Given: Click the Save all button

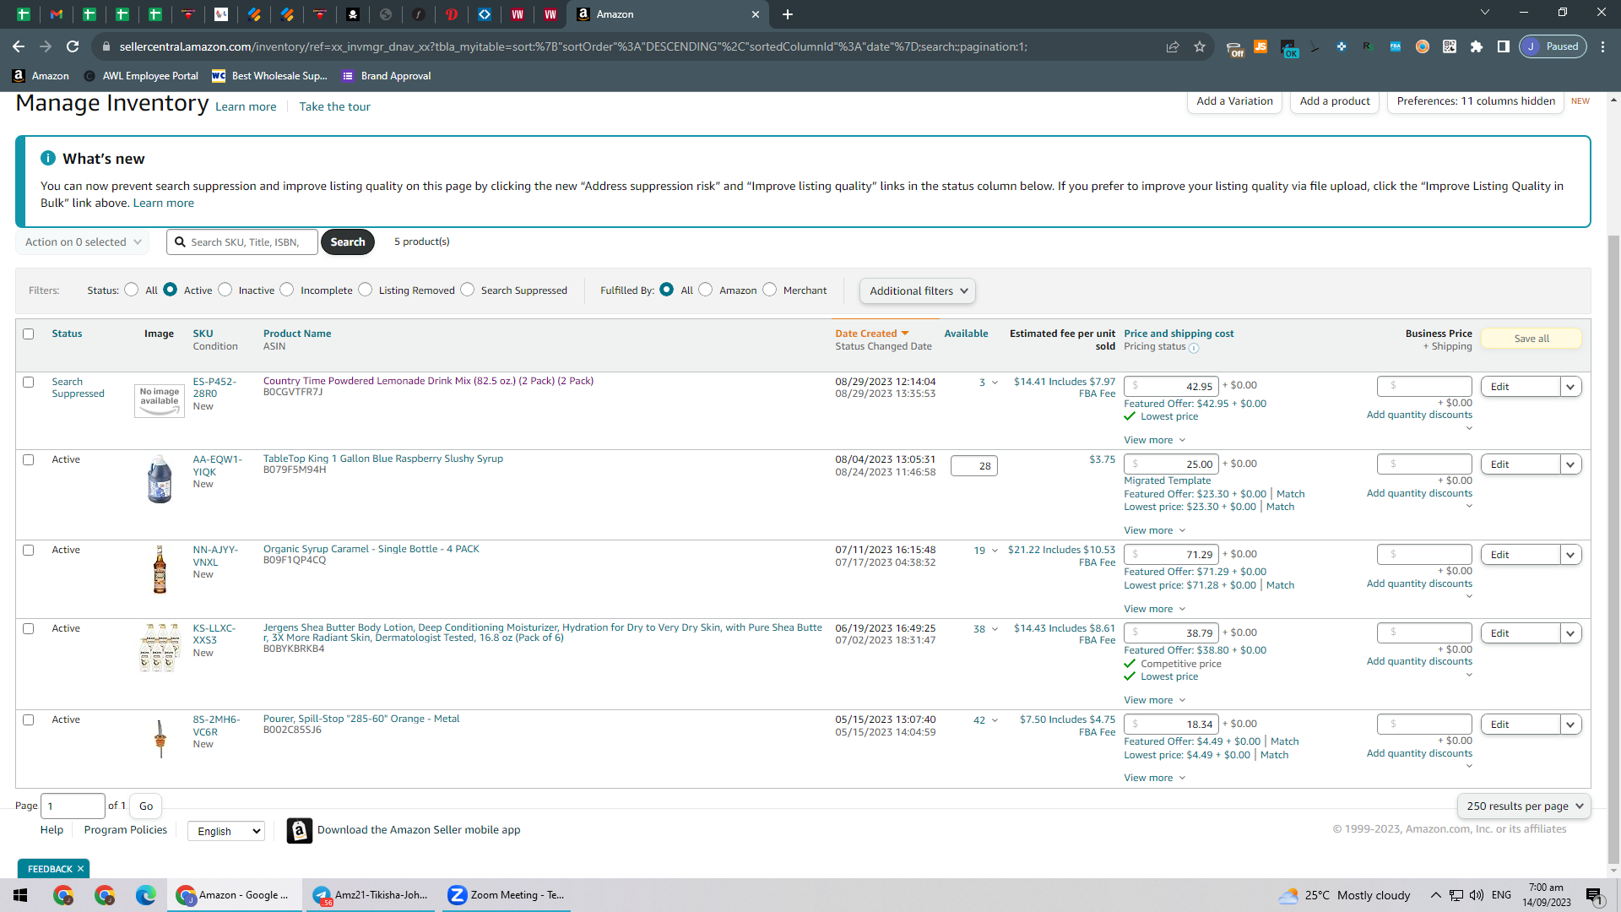Looking at the screenshot, I should point(1532,339).
